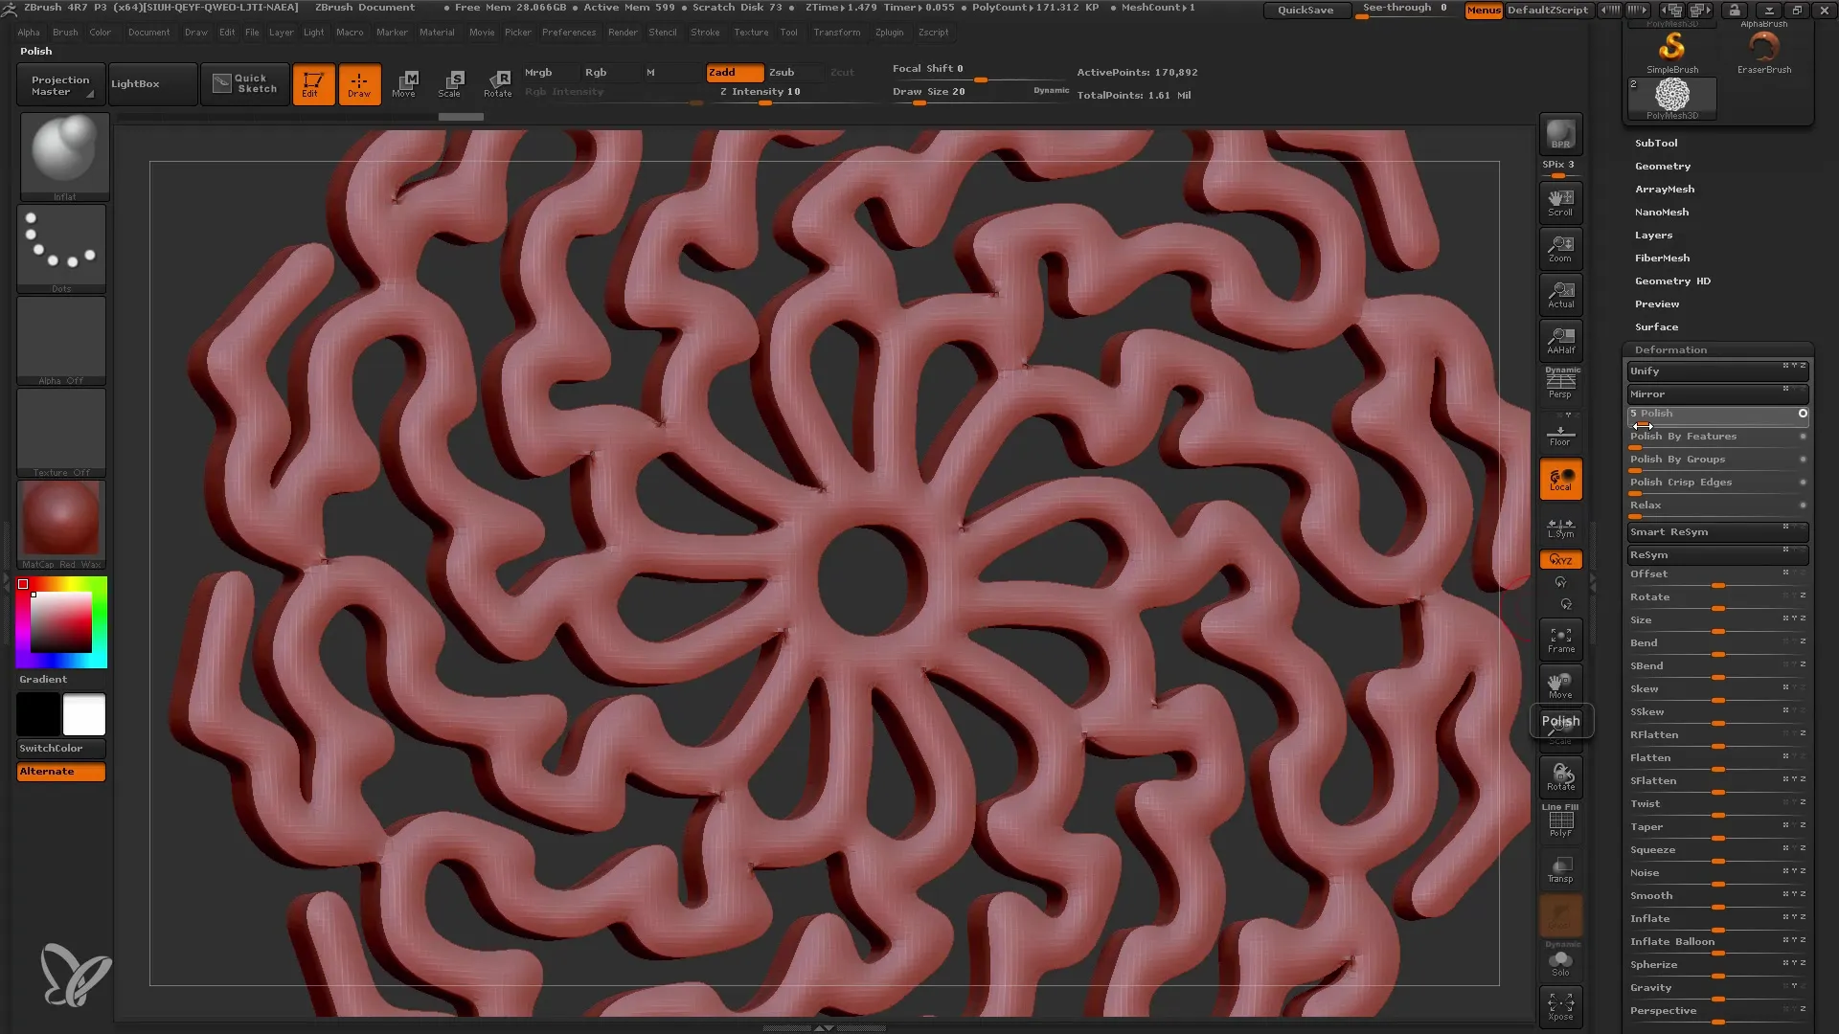This screenshot has width=1839, height=1034.
Task: Open the Stroke menu from menu bar
Action: click(705, 32)
